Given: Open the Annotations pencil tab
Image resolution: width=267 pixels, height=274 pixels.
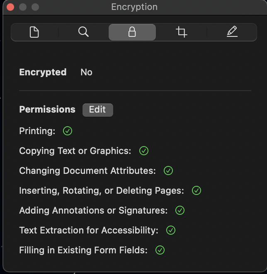Looking at the screenshot, I should coord(232,32).
